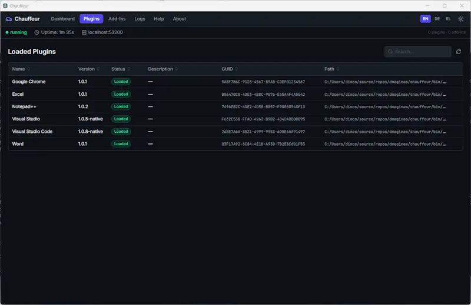This screenshot has width=471, height=305.
Task: Click version 1.0.2 of Notepad++
Action: coord(83,106)
